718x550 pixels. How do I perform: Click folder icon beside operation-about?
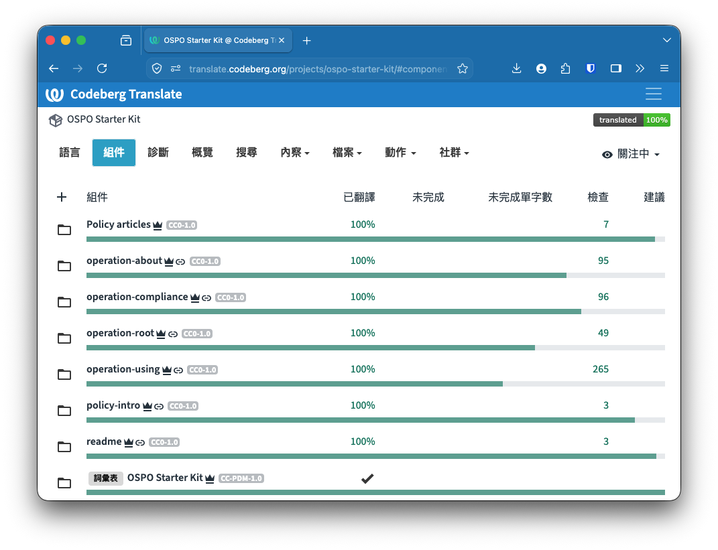64,266
